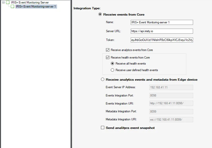Select Receive events from Core radio button
This screenshot has width=212, height=148.
[x=100, y=14]
